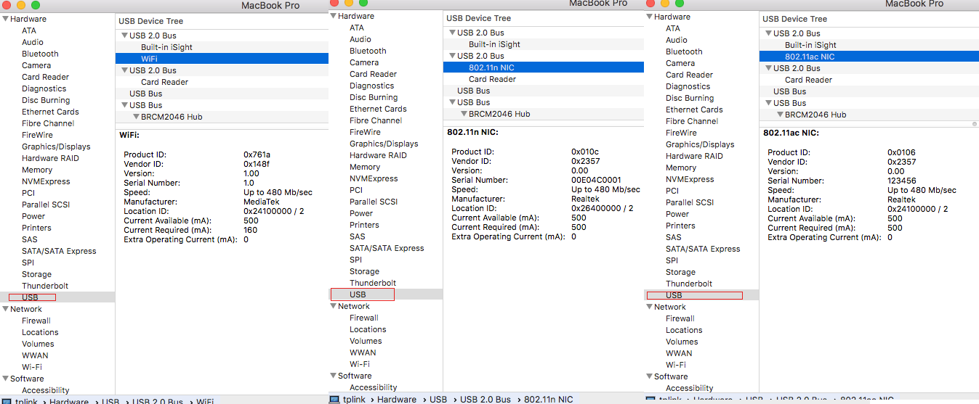This screenshot has height=404, width=979.
Task: Select 802.11n NIC device row
Action: [x=544, y=67]
